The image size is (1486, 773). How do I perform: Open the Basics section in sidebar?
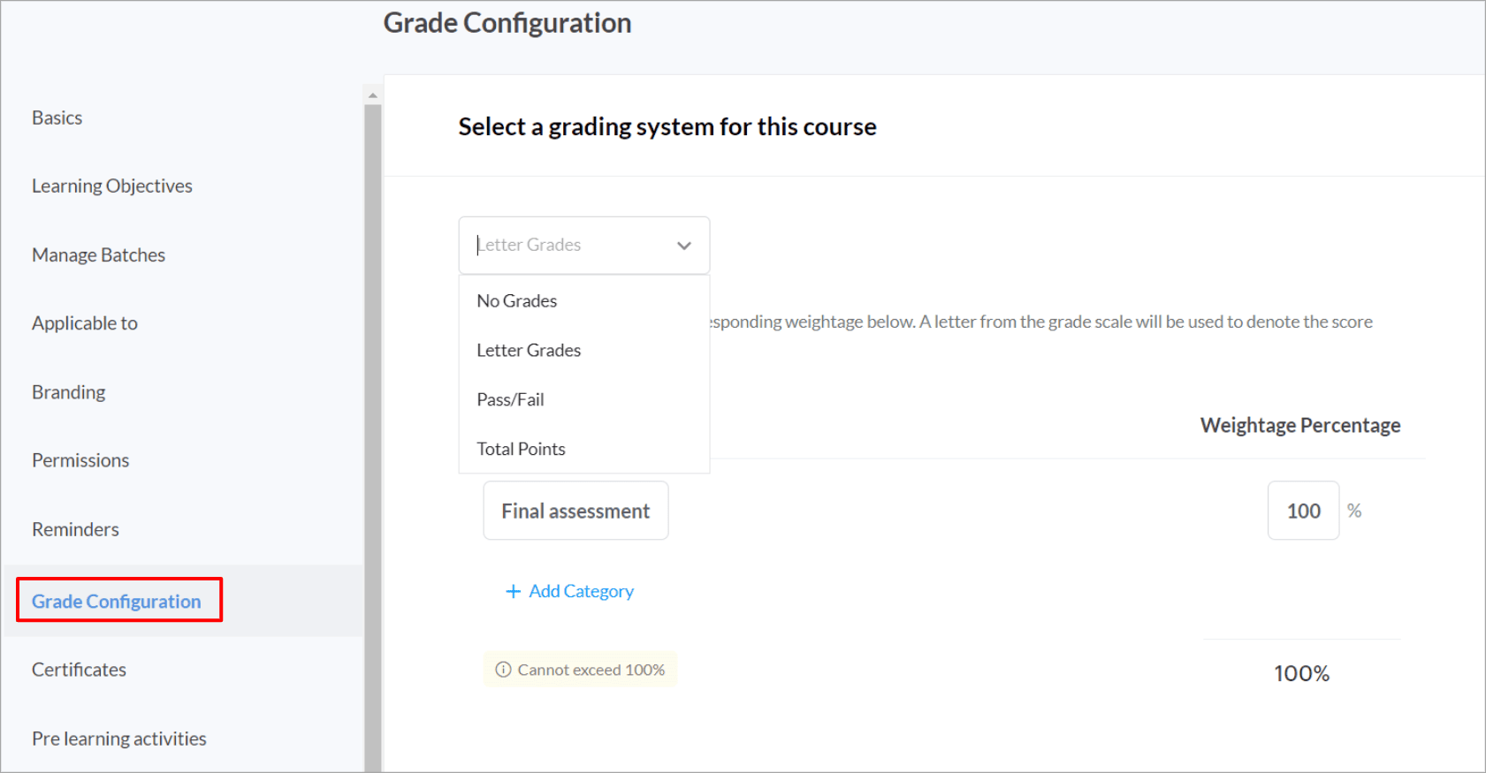[x=57, y=118]
